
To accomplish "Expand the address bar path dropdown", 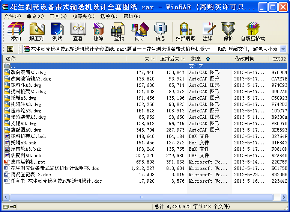I will (x=283, y=49).
